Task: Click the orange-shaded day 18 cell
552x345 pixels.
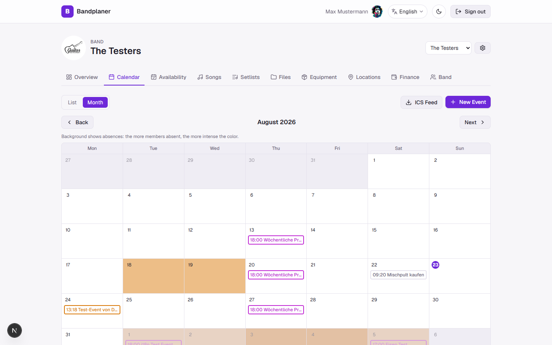Action: (x=153, y=276)
